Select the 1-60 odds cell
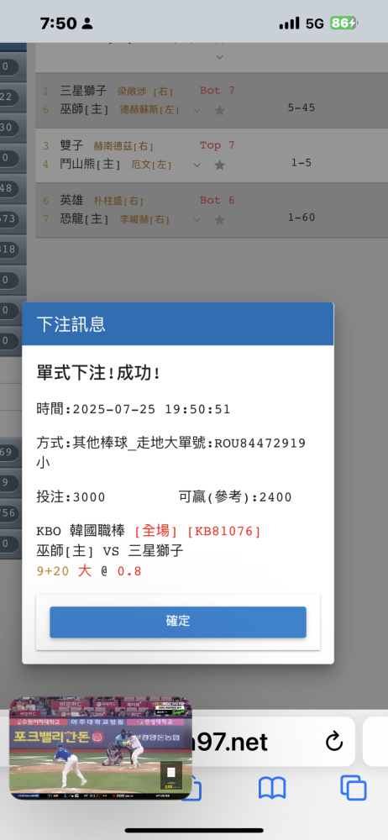388x840 pixels. point(301,217)
